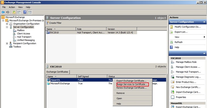
Task: Click the Manage Hub Transport icon
Action: click(x=172, y=72)
